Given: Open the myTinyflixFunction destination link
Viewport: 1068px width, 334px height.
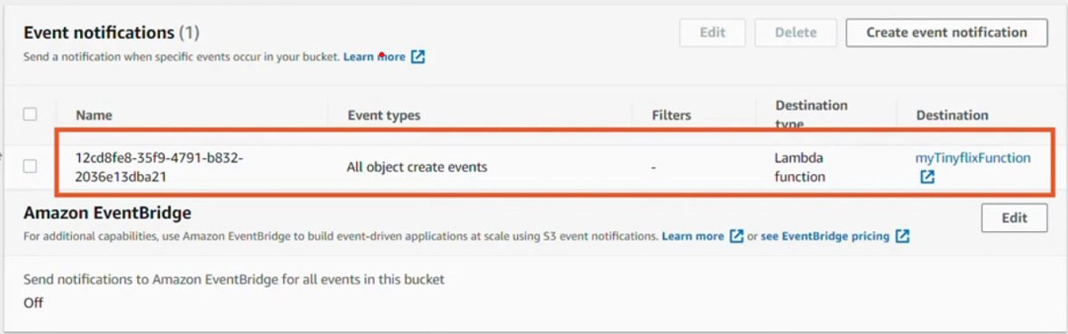Looking at the screenshot, I should pyautogui.click(x=973, y=158).
